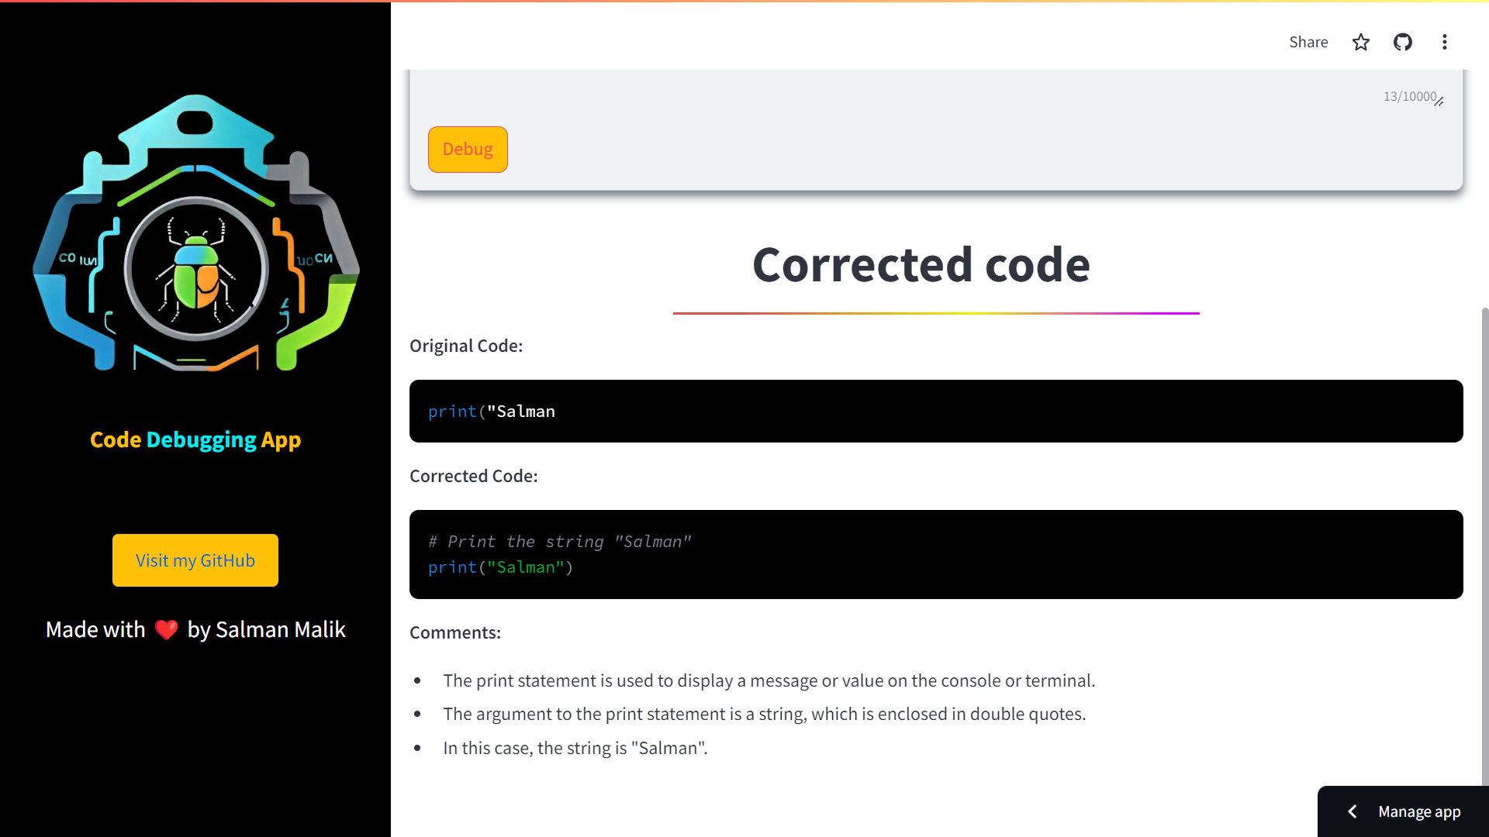The height and width of the screenshot is (837, 1489).
Task: Click the 13/10000 character counter
Action: (x=1409, y=96)
